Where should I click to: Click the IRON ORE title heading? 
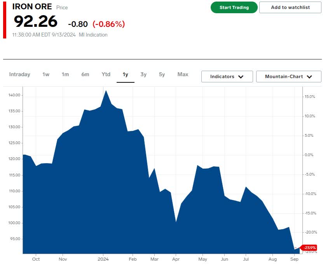pyautogui.click(x=32, y=7)
